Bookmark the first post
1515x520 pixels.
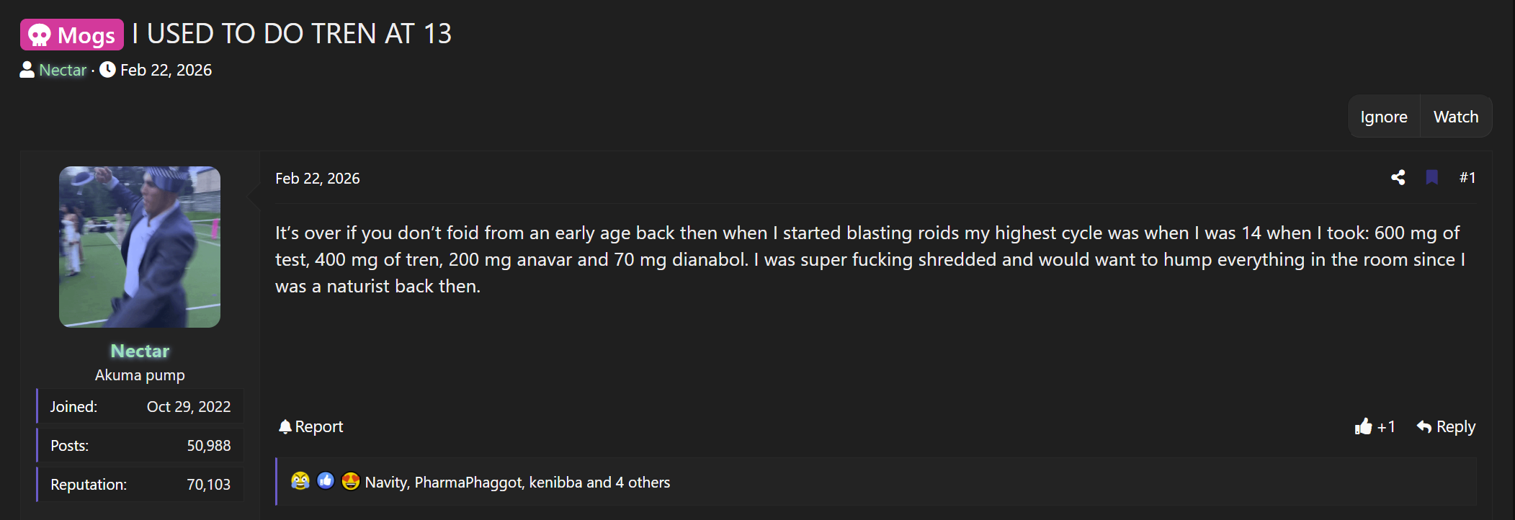pyautogui.click(x=1431, y=177)
